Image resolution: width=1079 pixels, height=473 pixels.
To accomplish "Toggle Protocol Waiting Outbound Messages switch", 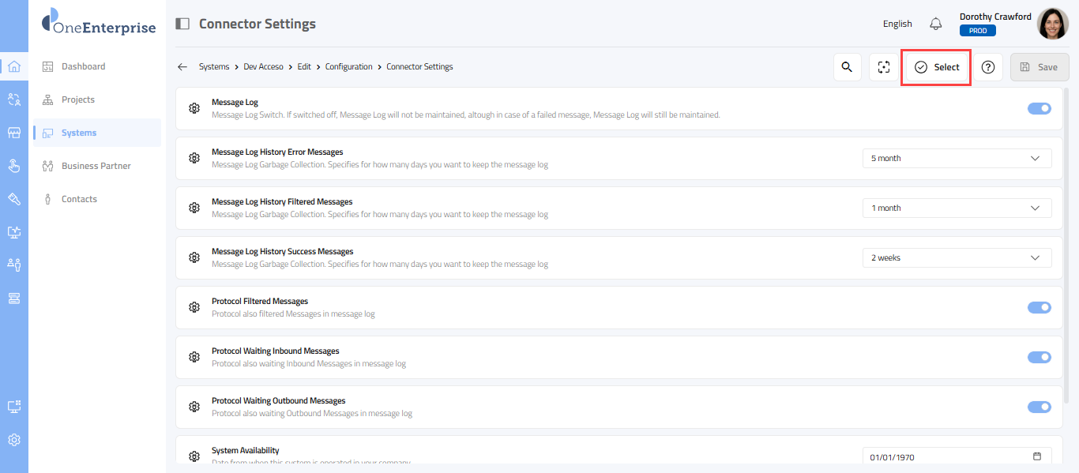I will coord(1039,407).
